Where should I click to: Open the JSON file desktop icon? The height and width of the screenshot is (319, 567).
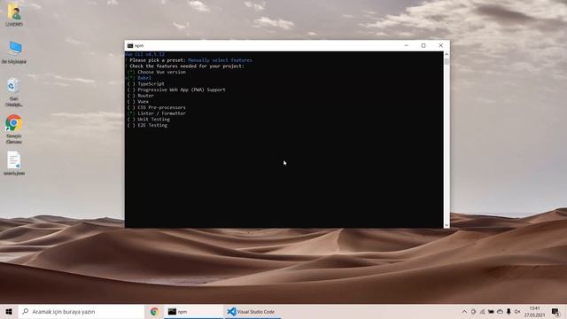(14, 163)
